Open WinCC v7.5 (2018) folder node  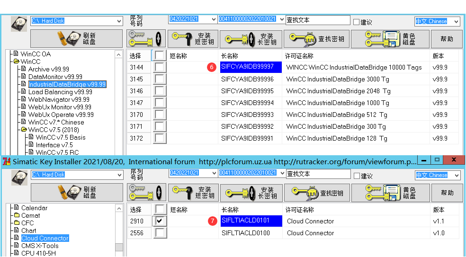tap(54, 130)
